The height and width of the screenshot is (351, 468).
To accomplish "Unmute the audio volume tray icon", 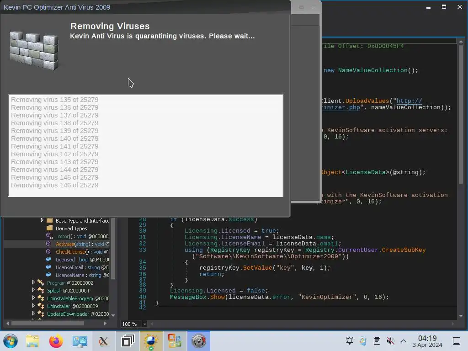I will (x=390, y=340).
